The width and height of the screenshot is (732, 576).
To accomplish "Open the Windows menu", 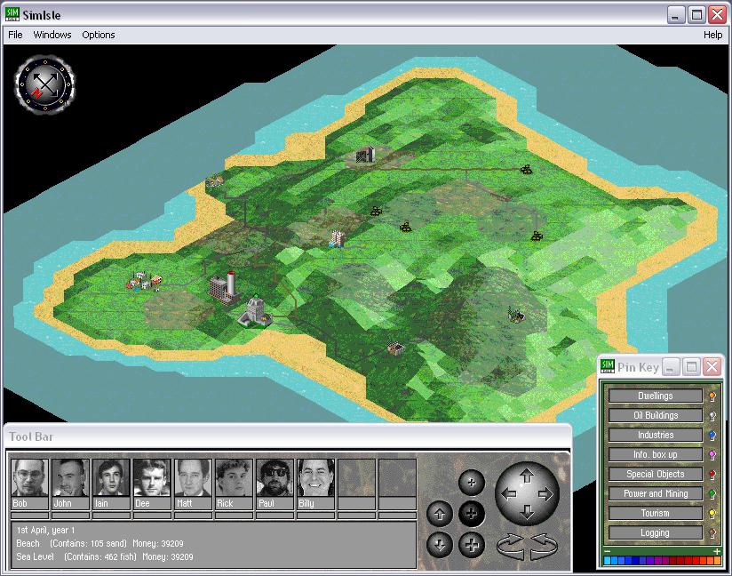I will (52, 35).
